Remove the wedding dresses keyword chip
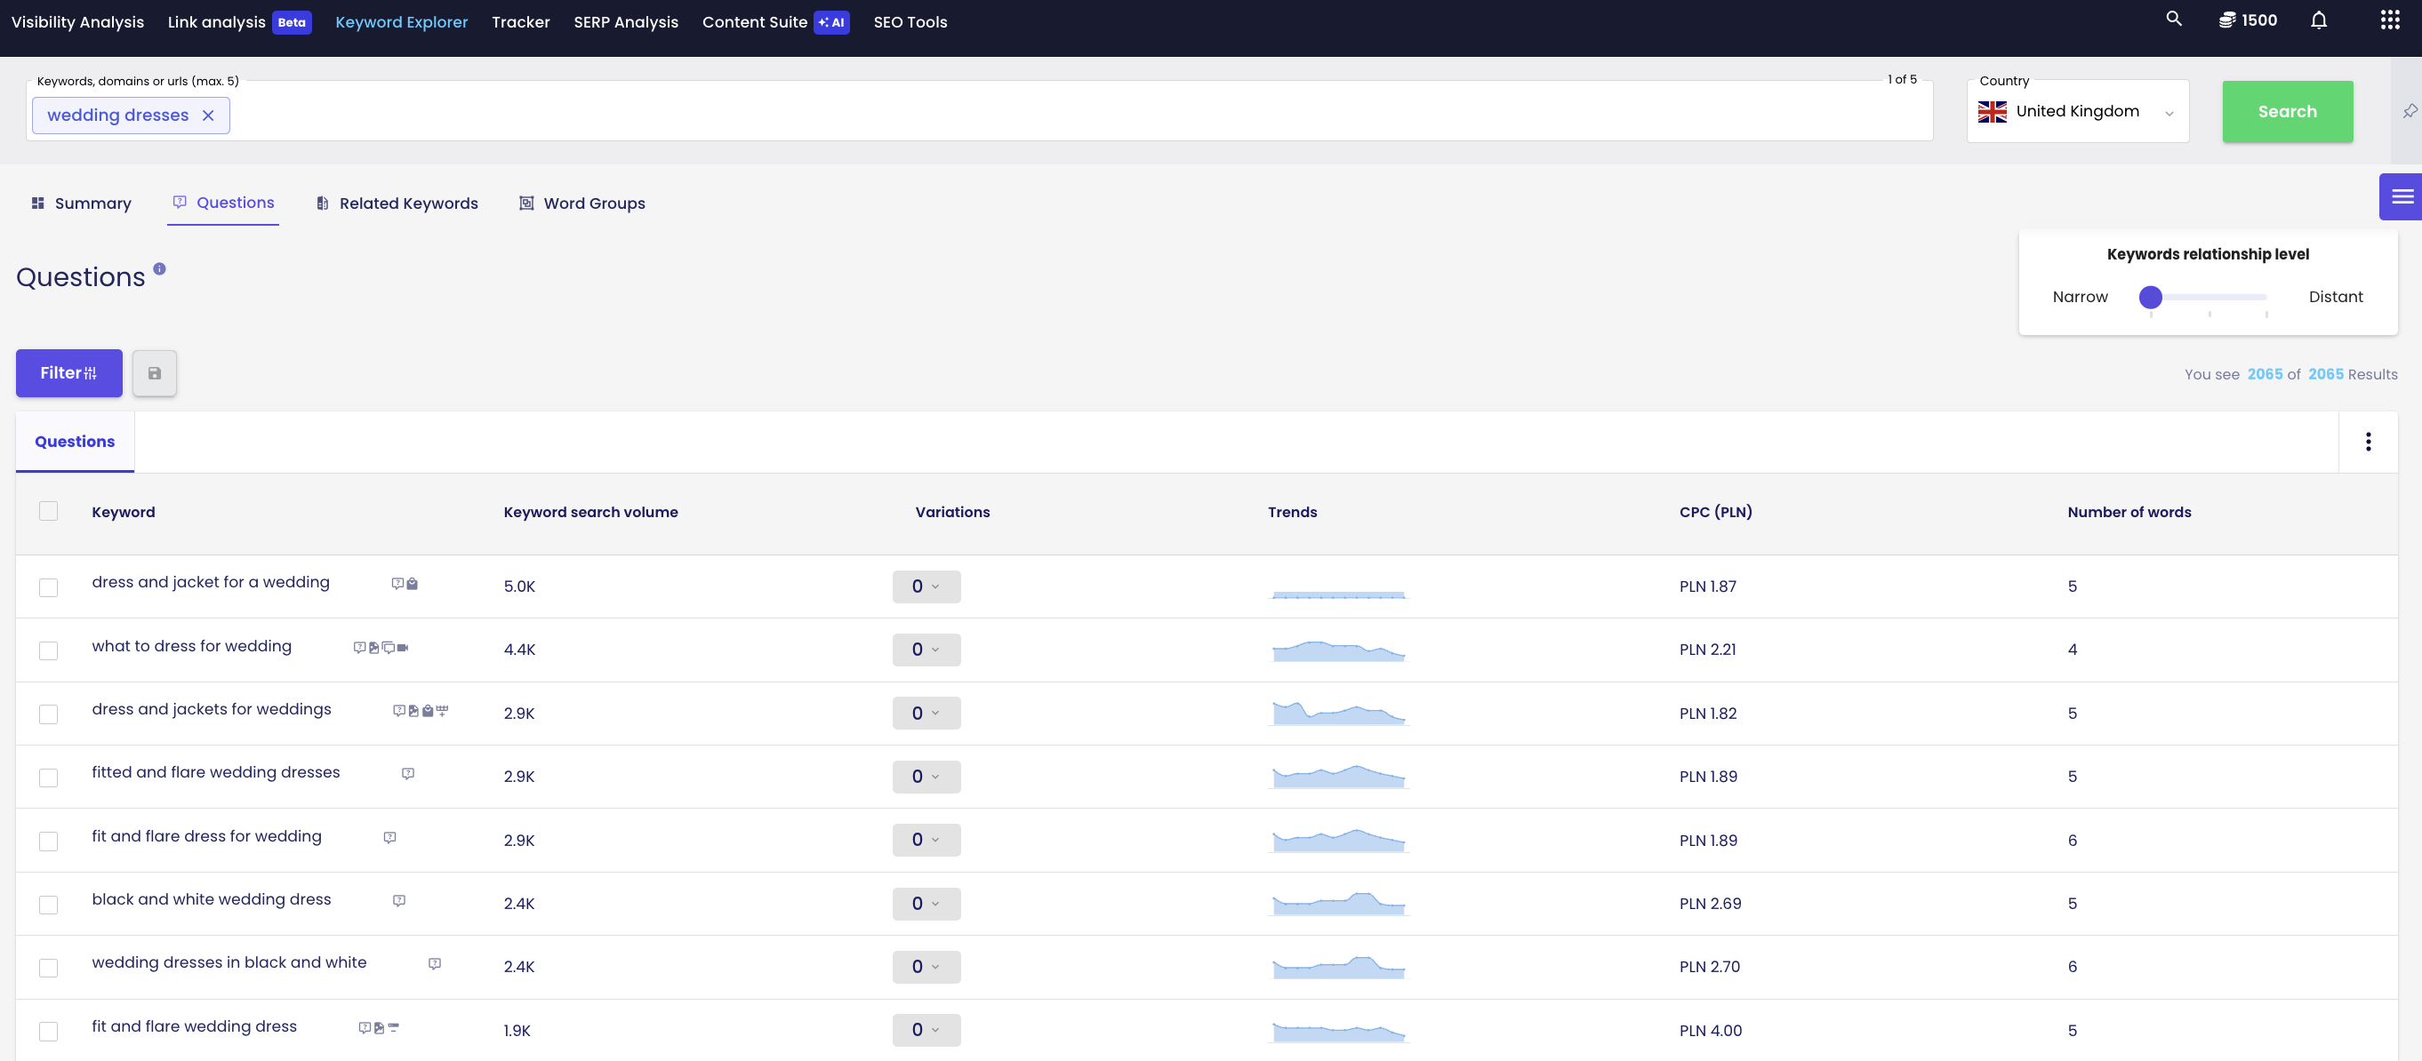 208,116
